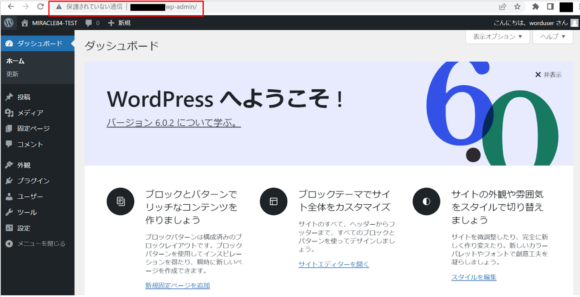
Task: Expand the 表示オプション dropdown
Action: coord(498,36)
